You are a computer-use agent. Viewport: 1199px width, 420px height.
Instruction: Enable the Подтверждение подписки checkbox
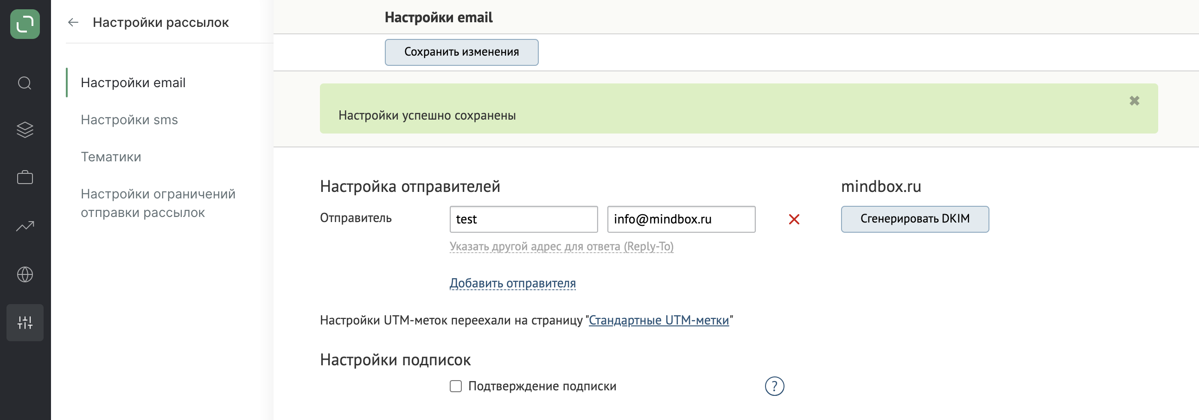coord(456,386)
